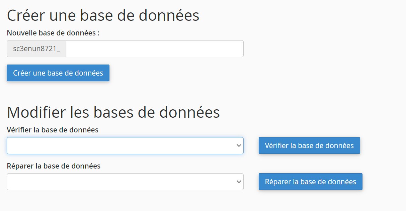Expand the database list for repair

click(x=125, y=182)
